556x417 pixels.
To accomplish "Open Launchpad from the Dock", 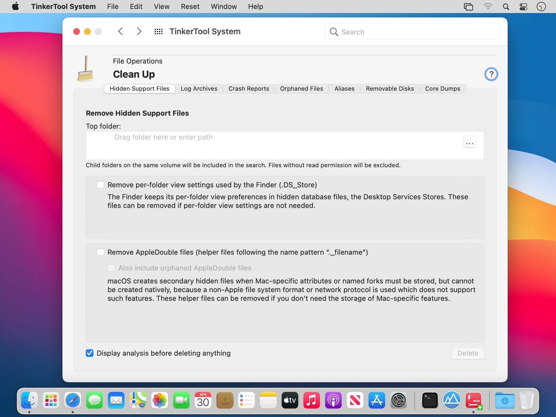I will coord(51,400).
